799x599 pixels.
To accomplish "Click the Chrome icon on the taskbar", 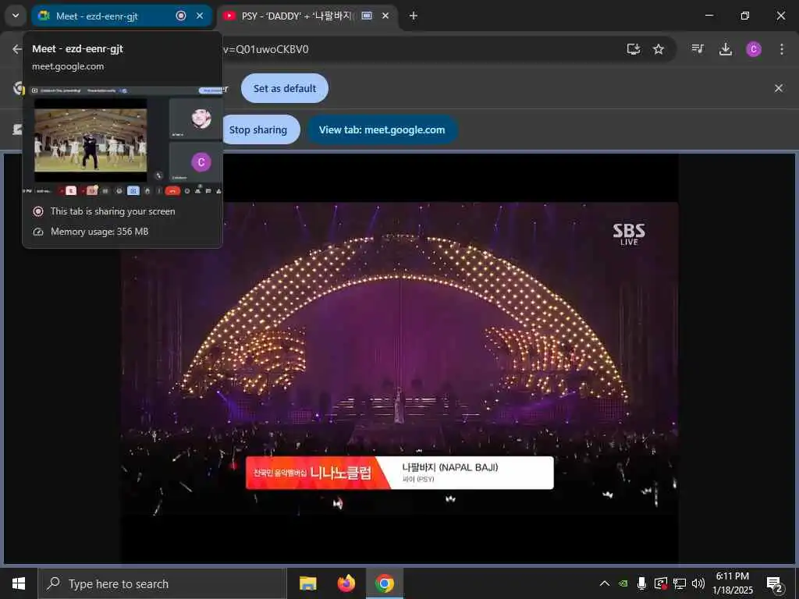I will point(385,583).
